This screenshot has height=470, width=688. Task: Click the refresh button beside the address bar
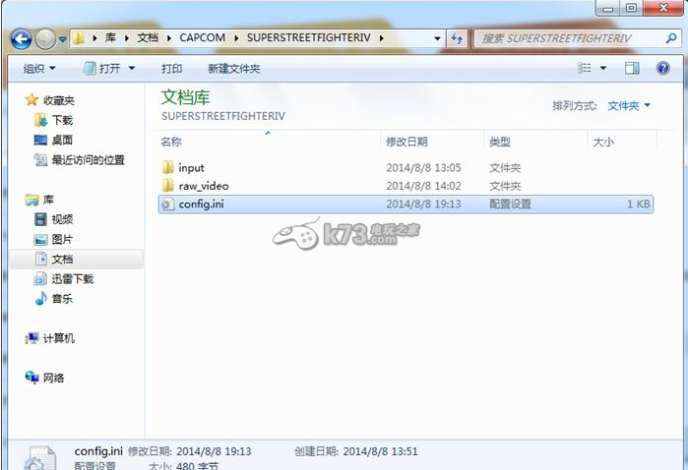[457, 39]
